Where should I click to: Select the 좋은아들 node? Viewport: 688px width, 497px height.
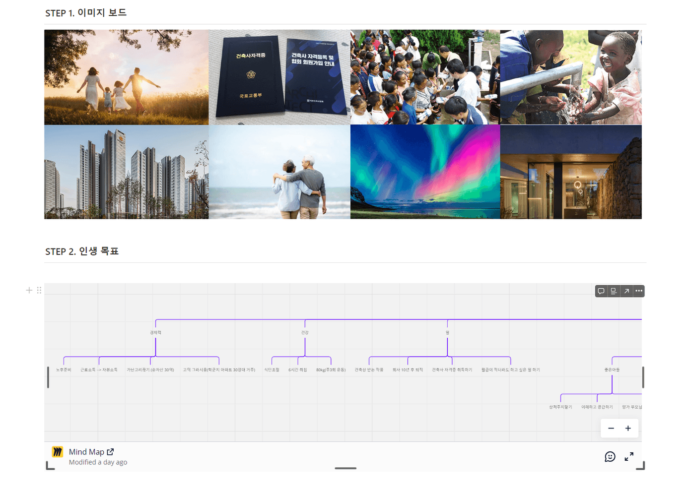pyautogui.click(x=612, y=370)
